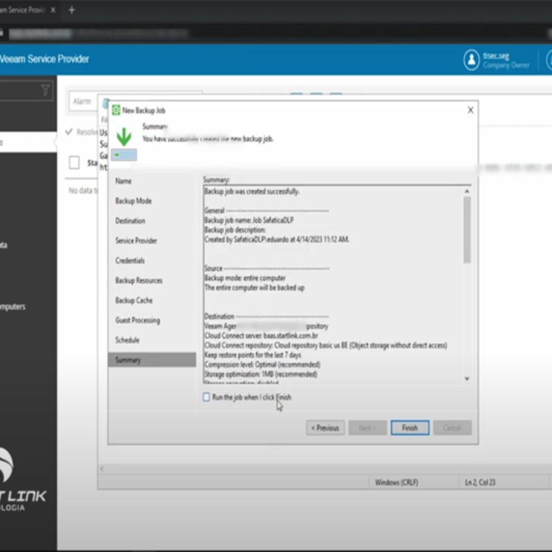Open a new browser tab

pos(72,10)
